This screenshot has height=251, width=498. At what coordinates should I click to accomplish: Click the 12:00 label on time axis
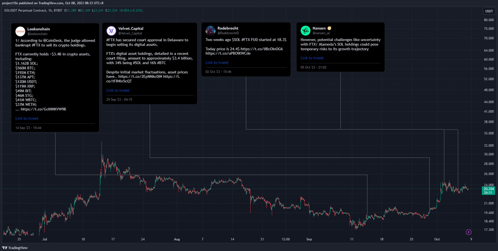coord(286,239)
